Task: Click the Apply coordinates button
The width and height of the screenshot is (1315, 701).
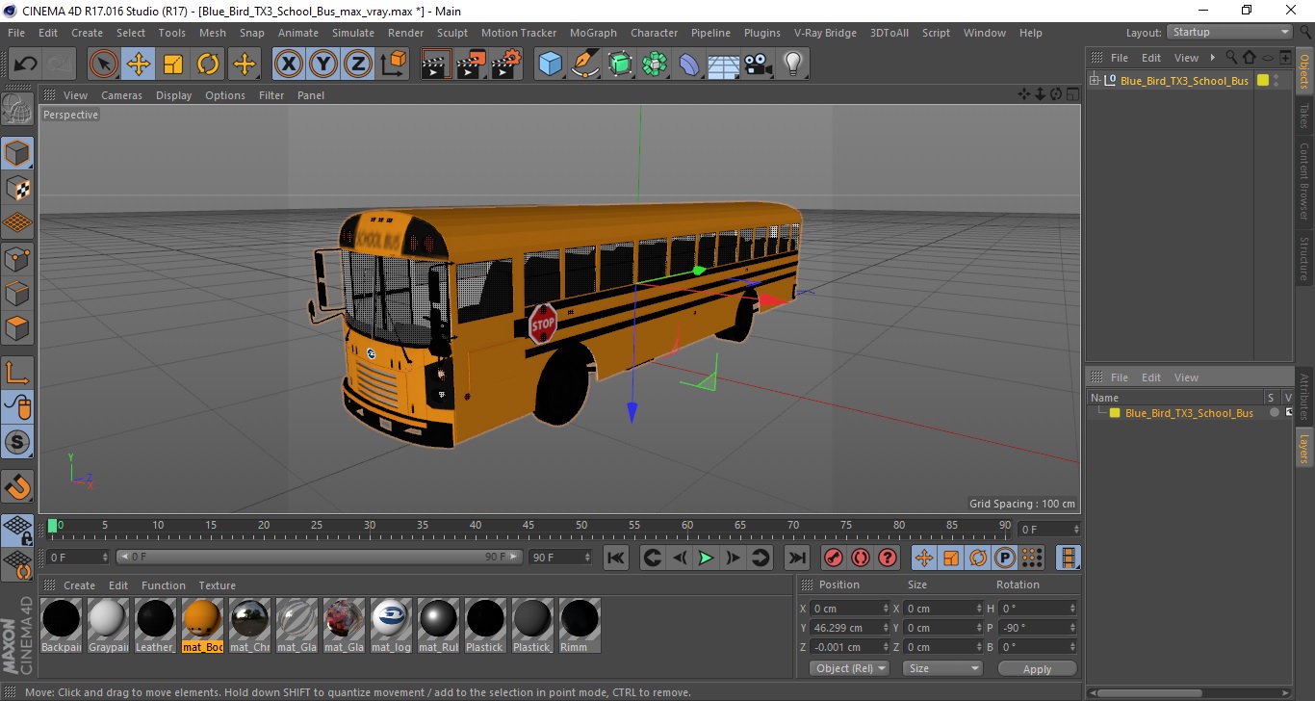Action: (x=1037, y=668)
